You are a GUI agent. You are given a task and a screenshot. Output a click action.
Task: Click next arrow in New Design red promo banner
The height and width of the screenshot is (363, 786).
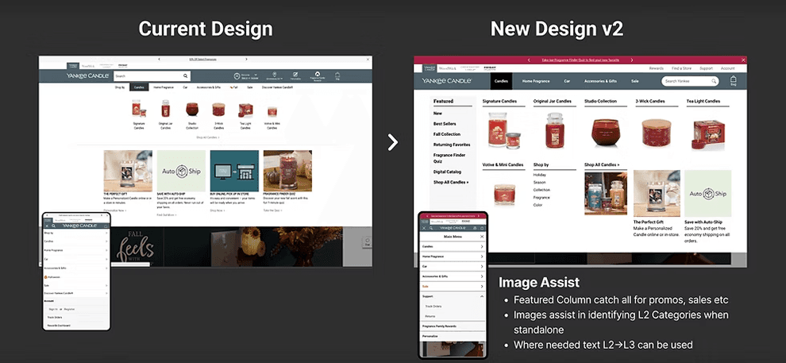pyautogui.click(x=633, y=60)
